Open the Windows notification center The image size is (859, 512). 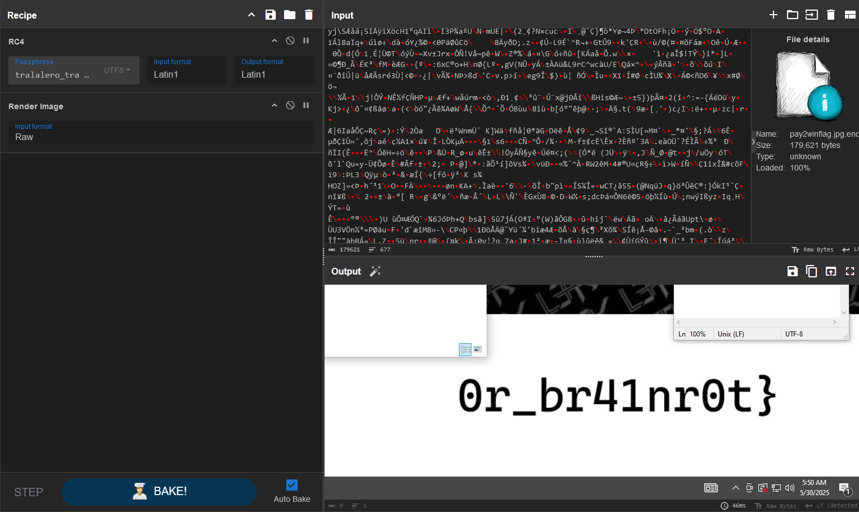pyautogui.click(x=844, y=488)
